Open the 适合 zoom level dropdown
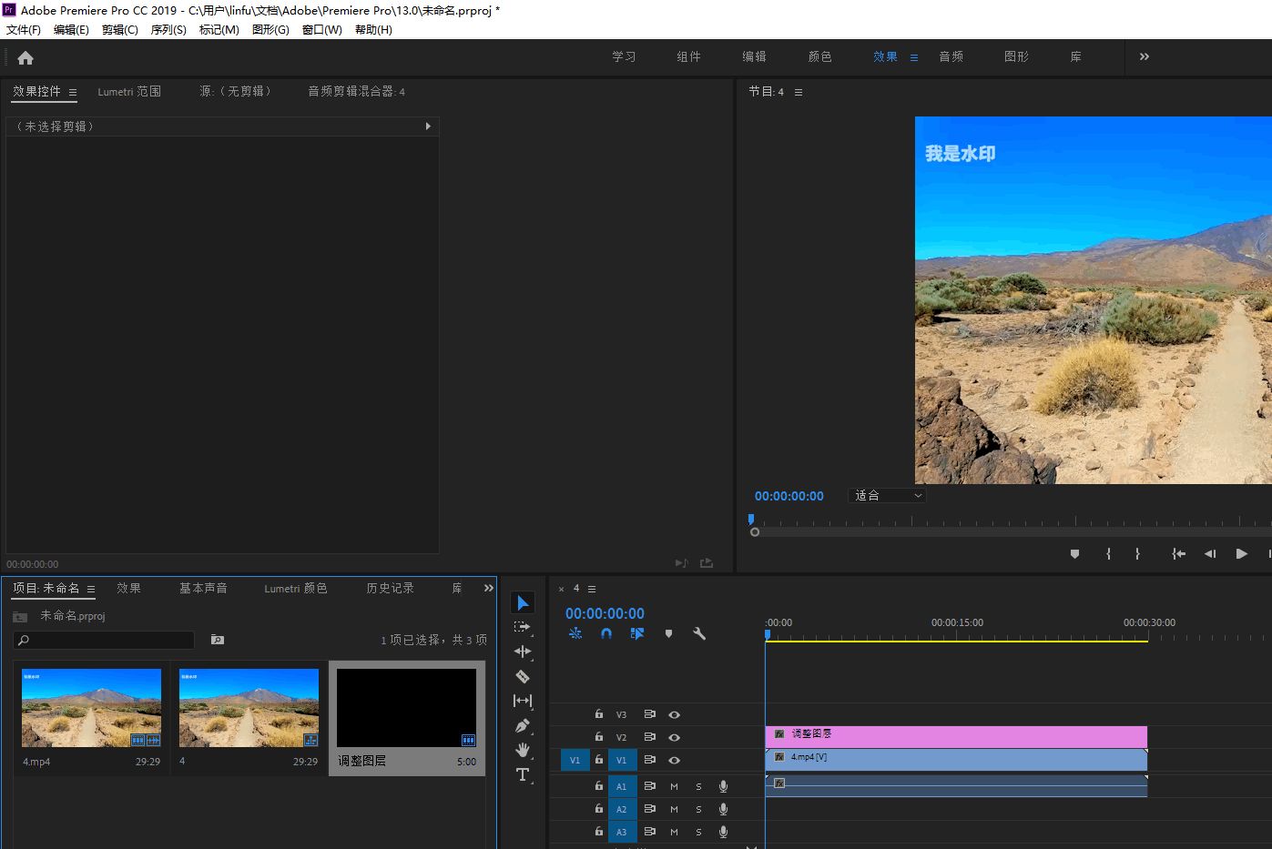1272x849 pixels. (x=887, y=496)
